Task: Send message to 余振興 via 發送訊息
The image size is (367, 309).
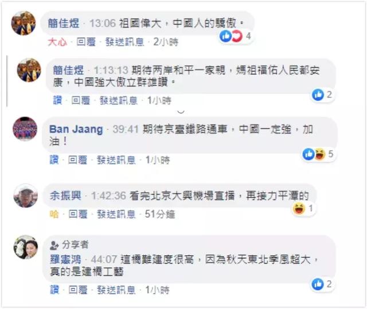Action: [x=116, y=214]
